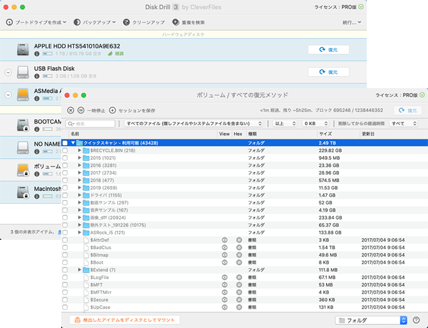The image size is (428, 328).
Task: Preview $Boot with its eye icon
Action: [x=224, y=263]
